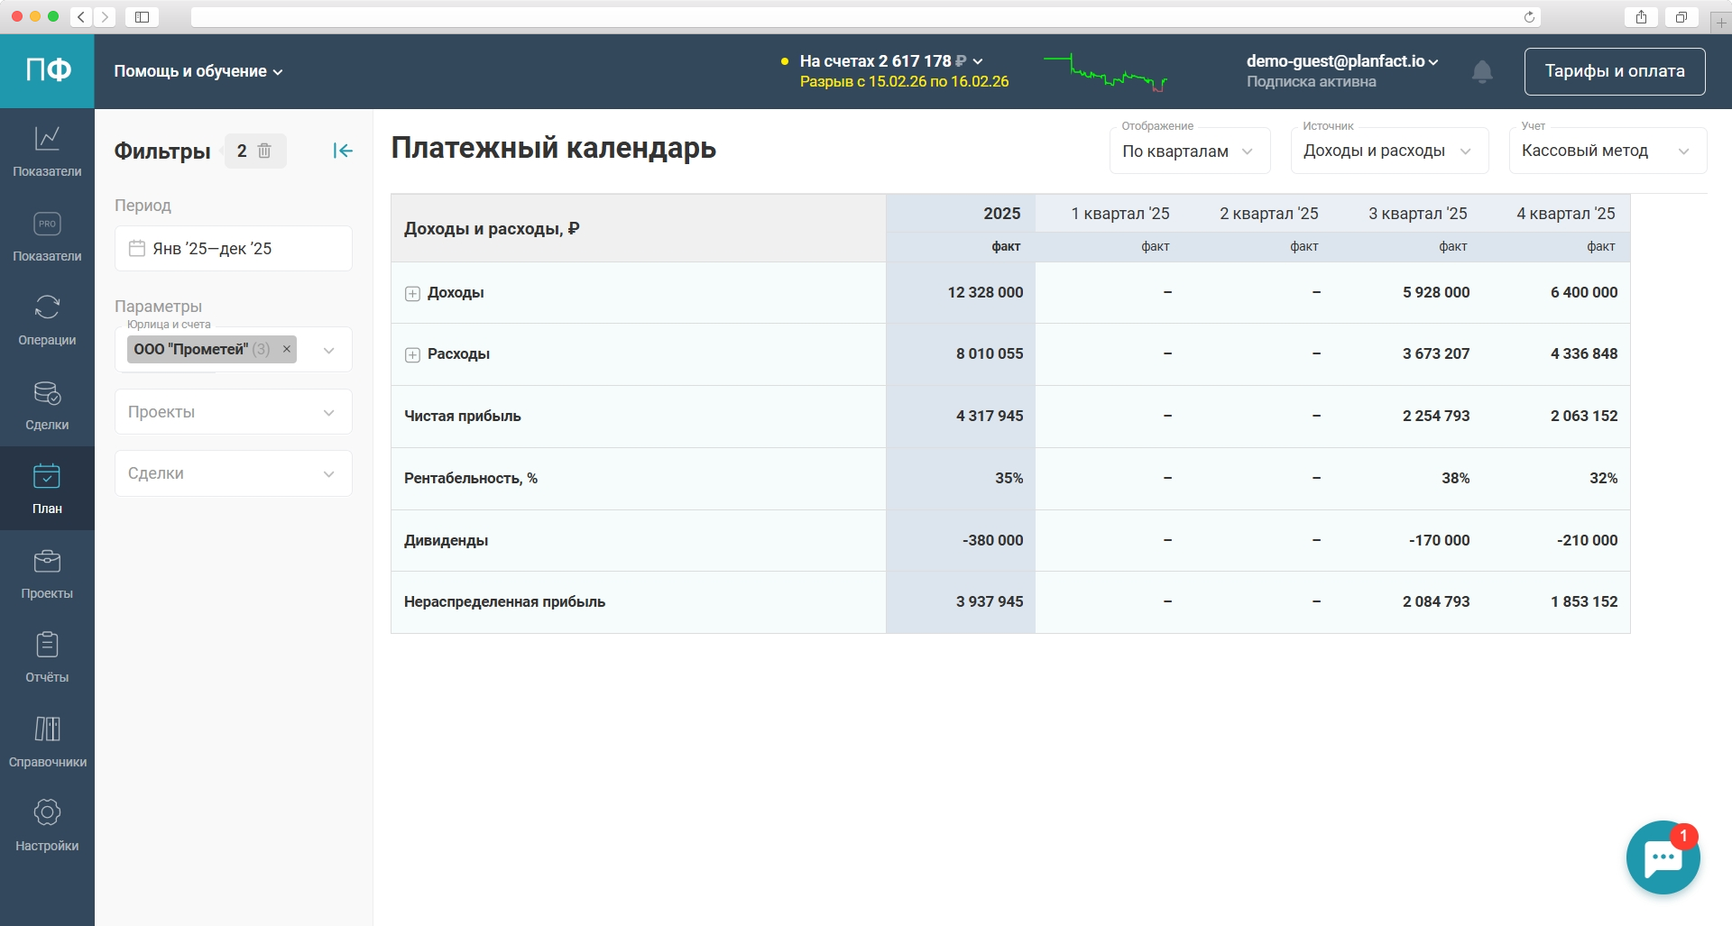This screenshot has height=926, width=1732.
Task: Expand the Доходы row
Action: (412, 294)
